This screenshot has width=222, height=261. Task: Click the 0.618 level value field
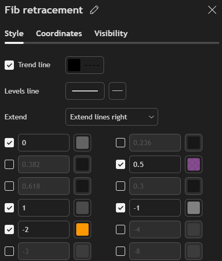[44, 186]
